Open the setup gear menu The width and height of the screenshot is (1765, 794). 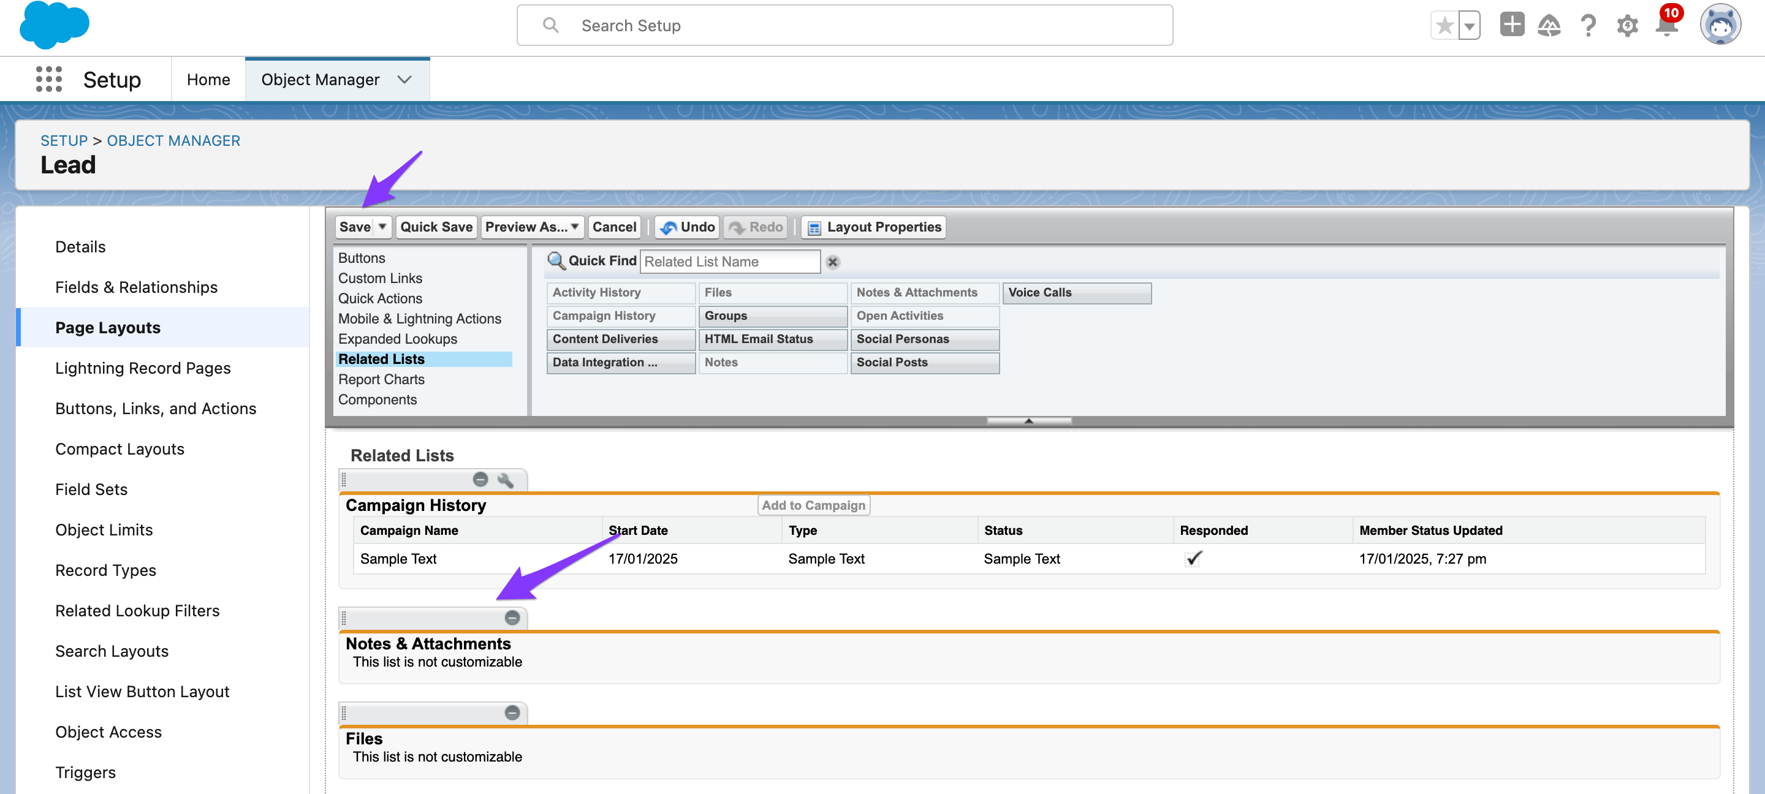point(1626,26)
